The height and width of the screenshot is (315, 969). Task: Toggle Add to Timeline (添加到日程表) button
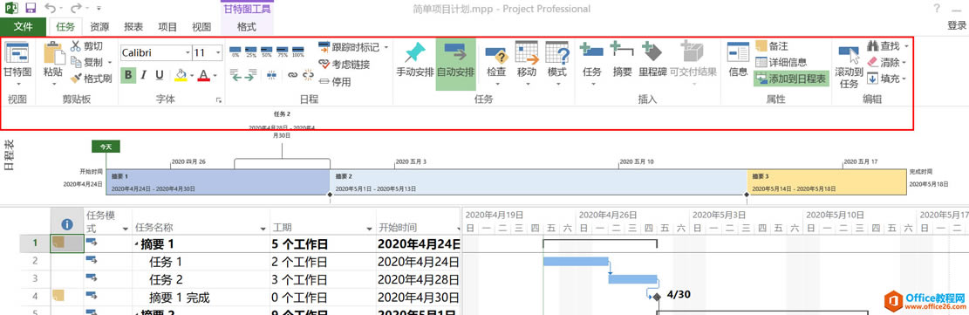coord(790,79)
